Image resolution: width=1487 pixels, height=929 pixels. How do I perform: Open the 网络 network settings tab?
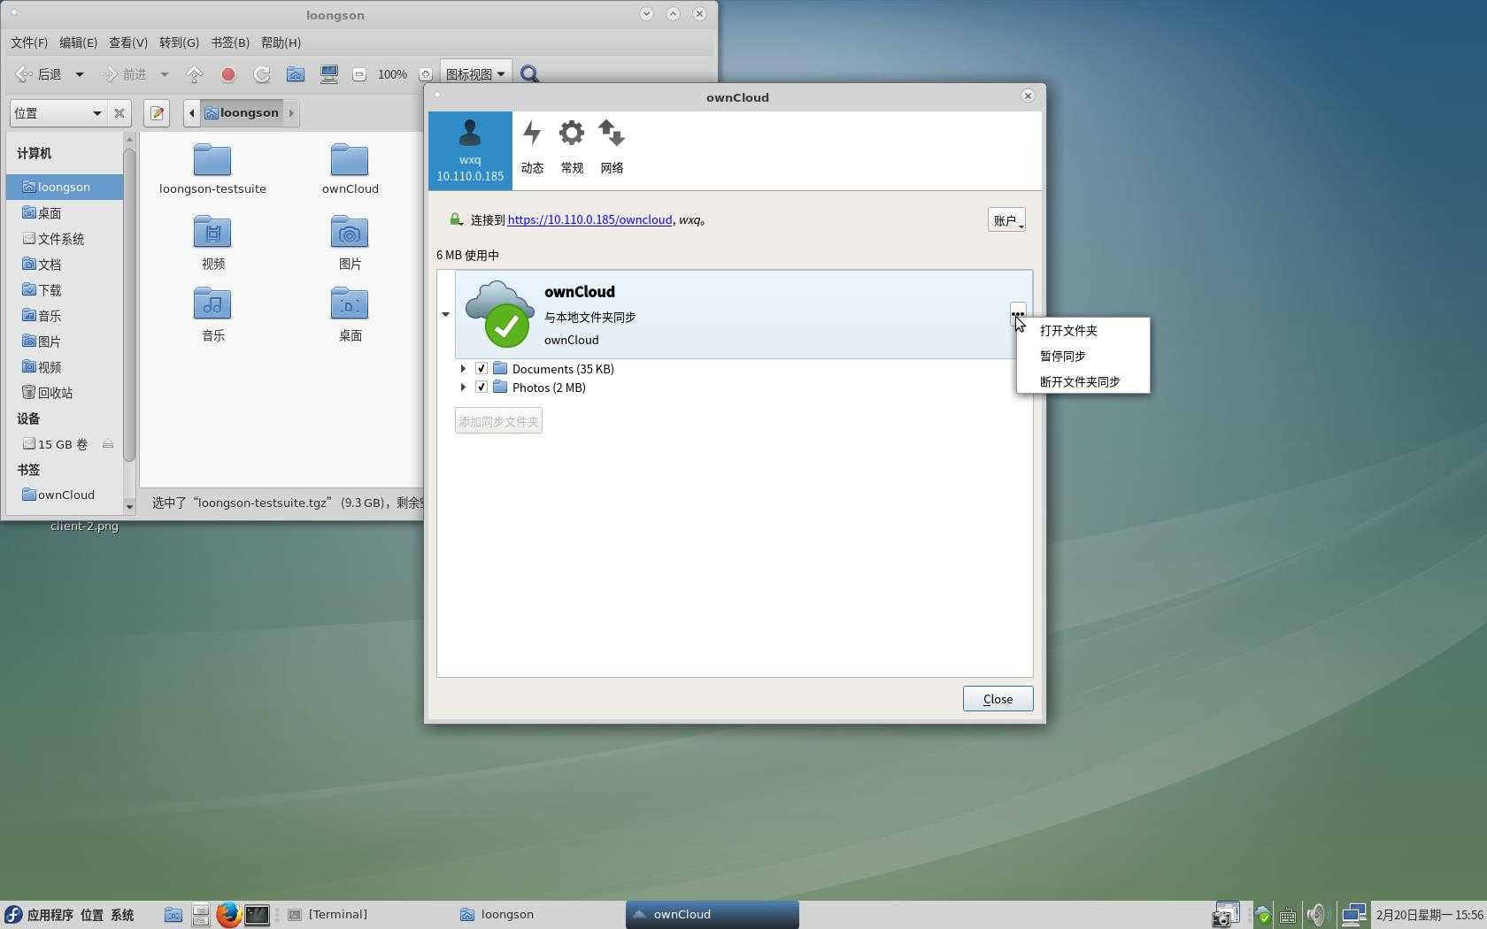(612, 148)
